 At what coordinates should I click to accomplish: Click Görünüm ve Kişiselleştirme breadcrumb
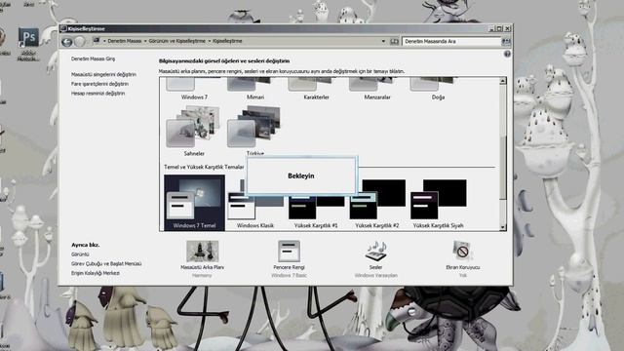[x=177, y=41]
